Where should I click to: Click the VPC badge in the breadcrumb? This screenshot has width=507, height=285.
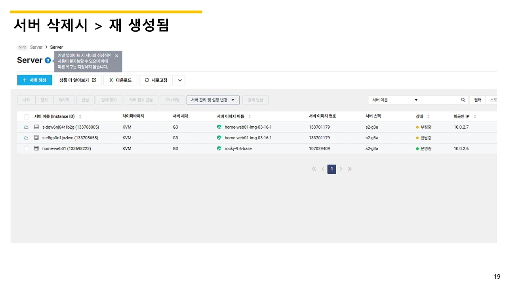click(22, 47)
